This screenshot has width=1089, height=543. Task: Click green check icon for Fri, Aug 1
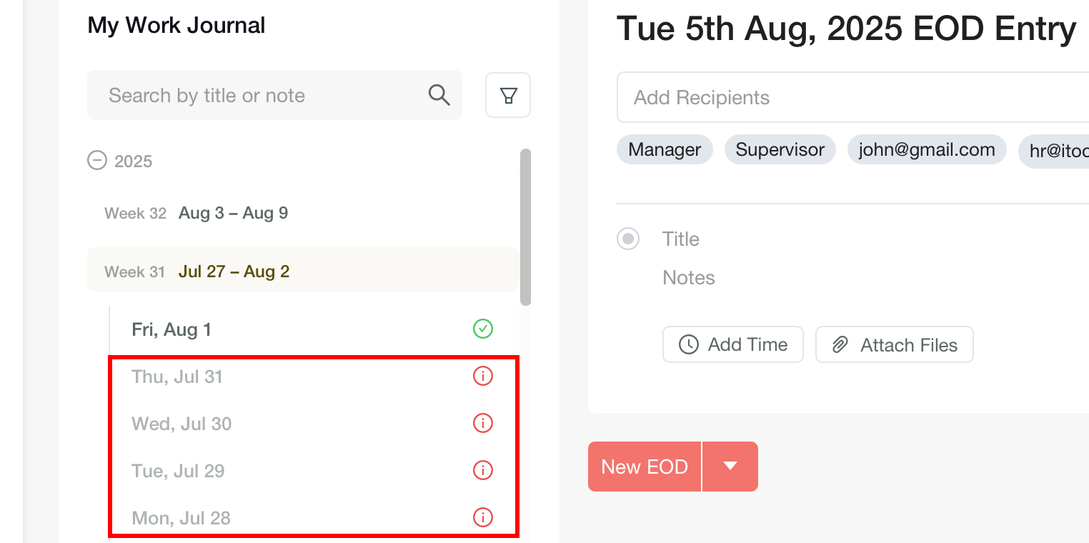(483, 329)
